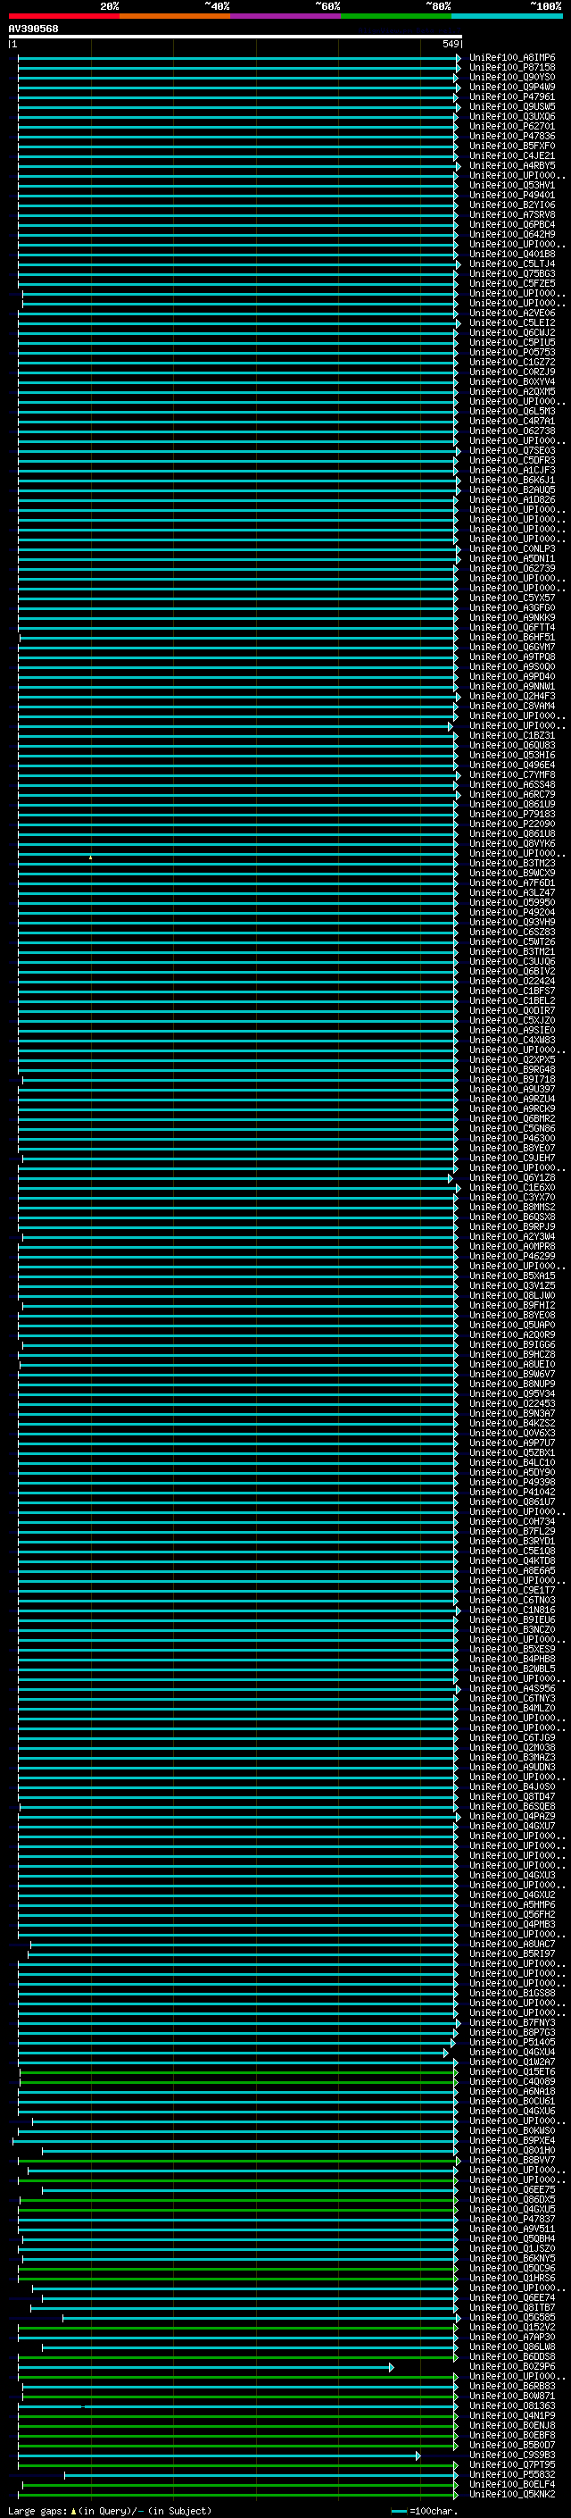
Task: Click the alignment bar for UniRef100_Q5KNK2
Action: click(238, 2495)
